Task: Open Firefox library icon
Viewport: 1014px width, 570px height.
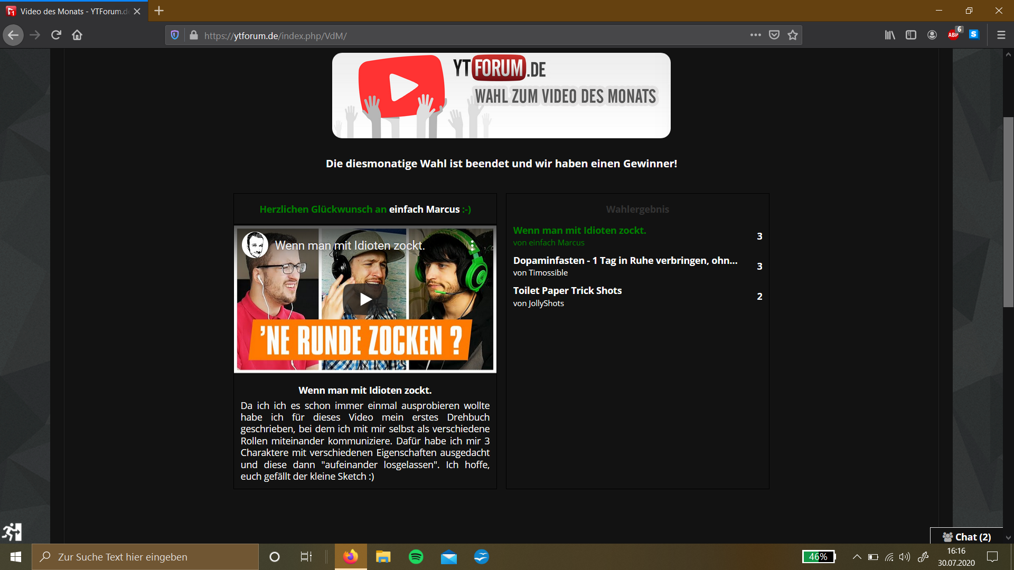Action: (890, 35)
